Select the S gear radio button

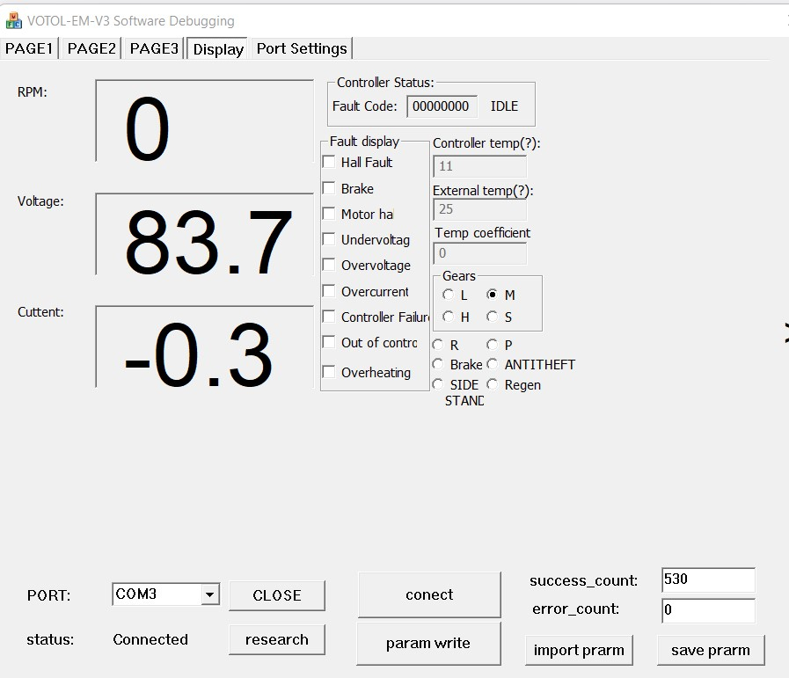[x=493, y=317]
